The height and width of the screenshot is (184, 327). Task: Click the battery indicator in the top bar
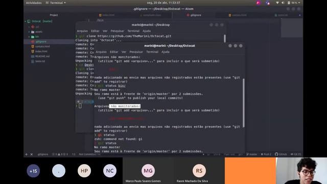(293, 3)
